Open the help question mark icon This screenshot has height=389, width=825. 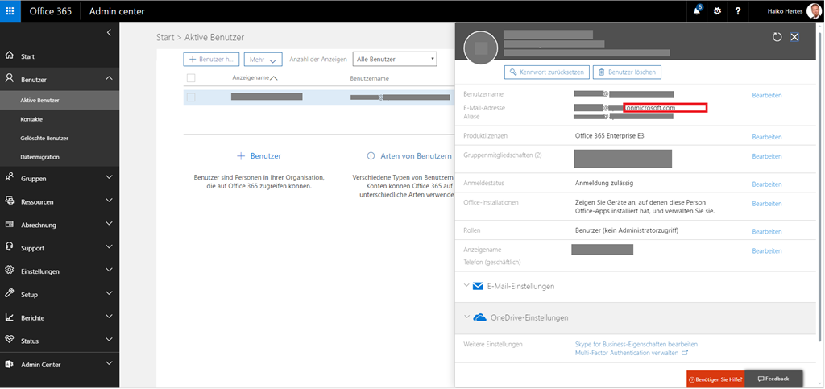[737, 11]
